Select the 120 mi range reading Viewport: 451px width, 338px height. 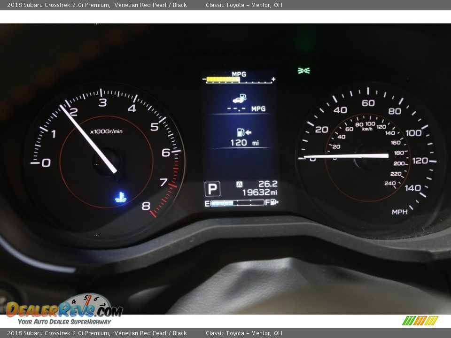(244, 143)
